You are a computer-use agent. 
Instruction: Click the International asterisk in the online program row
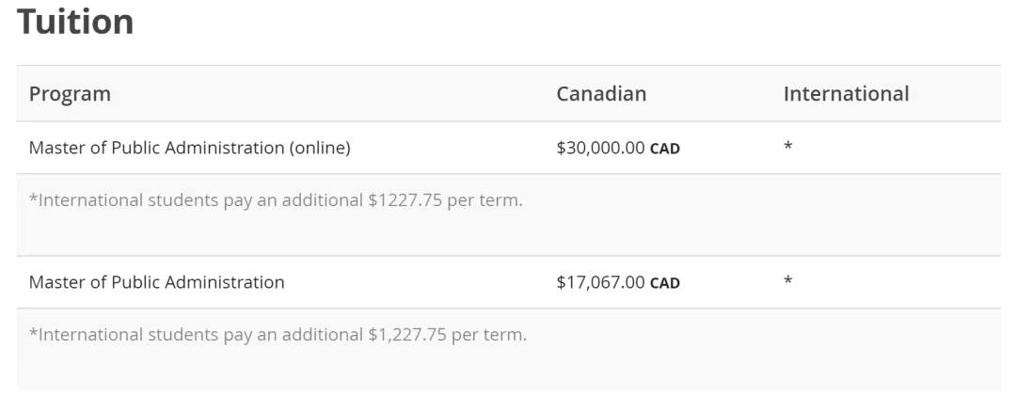click(787, 147)
